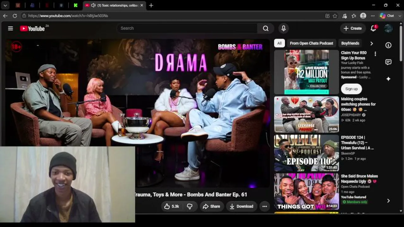The height and width of the screenshot is (227, 404).
Task: Open the browser apps grid icon in address bar
Action: 327,15
